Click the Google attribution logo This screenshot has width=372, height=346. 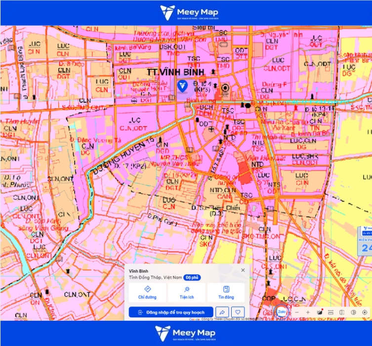click(x=195, y=319)
